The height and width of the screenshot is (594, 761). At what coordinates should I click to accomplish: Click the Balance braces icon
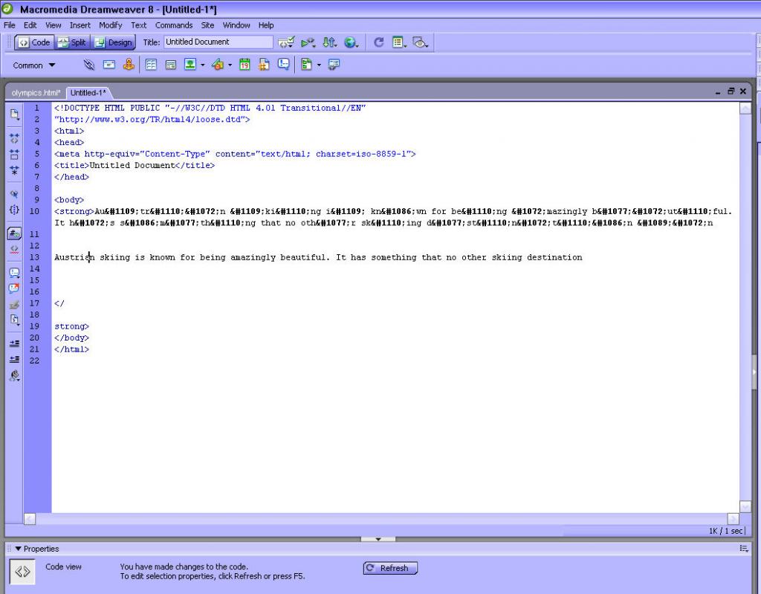click(x=14, y=210)
